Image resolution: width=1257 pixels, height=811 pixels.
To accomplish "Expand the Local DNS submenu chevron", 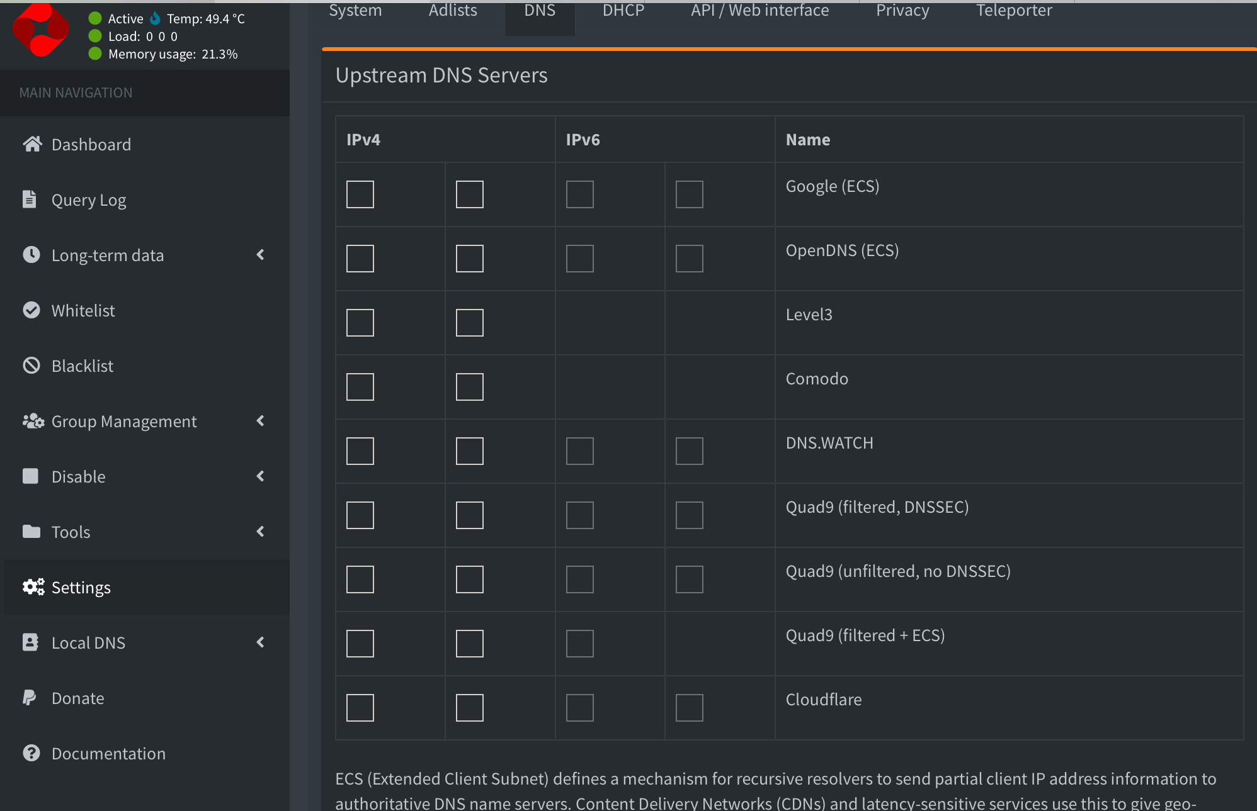I will point(260,642).
